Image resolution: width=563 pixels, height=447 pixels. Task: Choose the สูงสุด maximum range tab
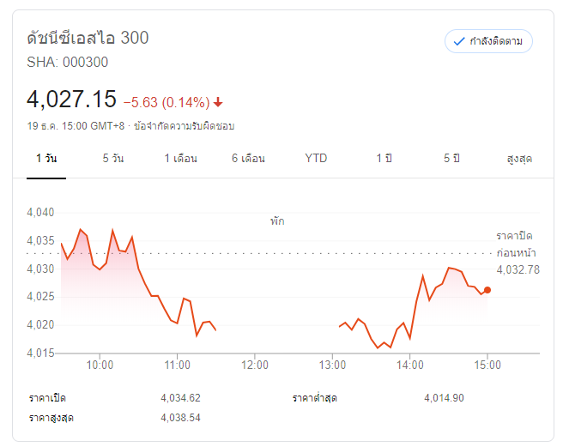[x=519, y=159]
